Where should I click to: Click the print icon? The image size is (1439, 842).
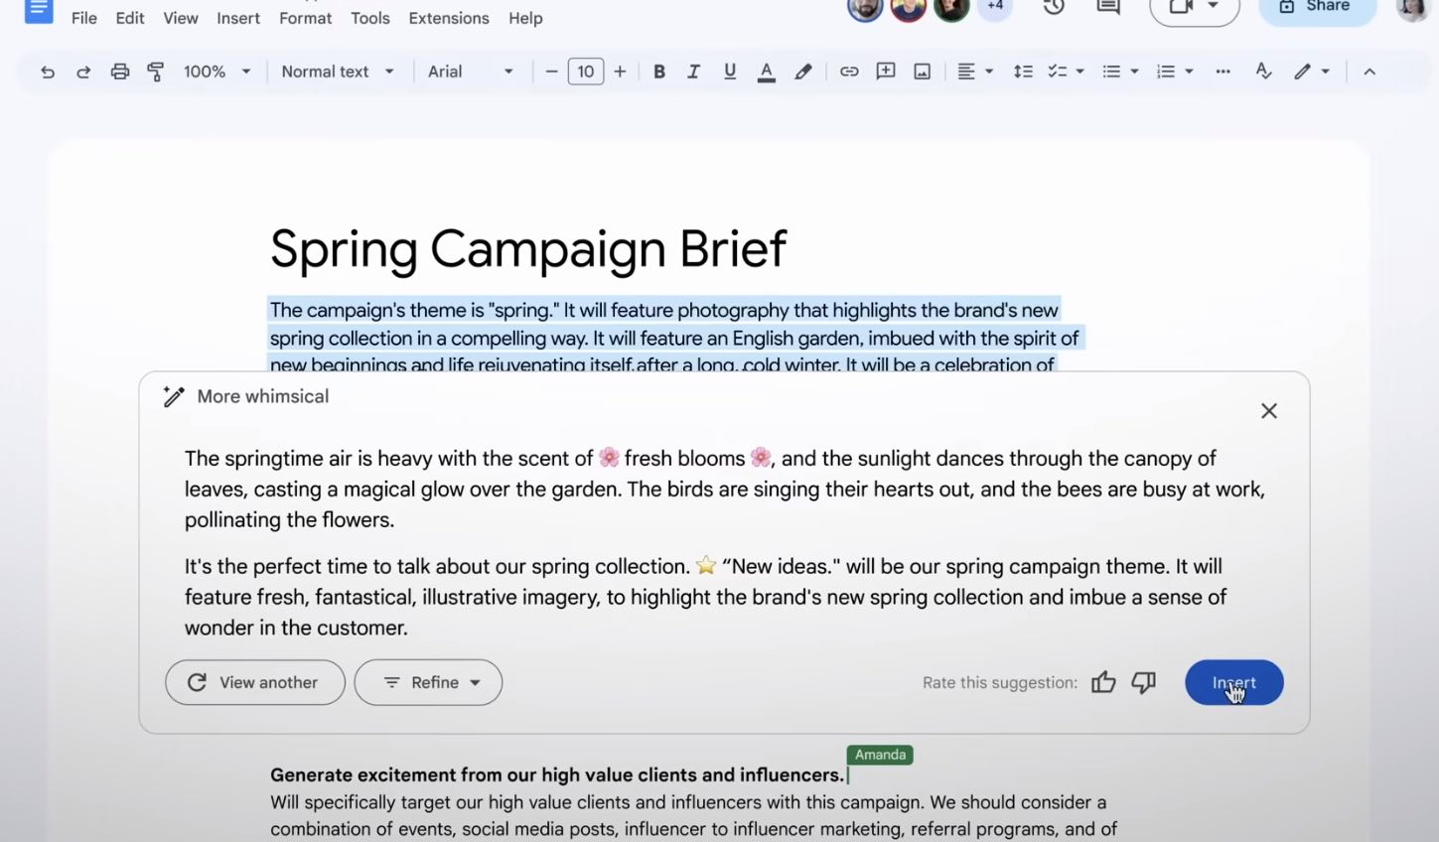click(120, 71)
